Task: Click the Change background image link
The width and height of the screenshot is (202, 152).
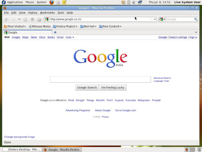Action: point(19,137)
